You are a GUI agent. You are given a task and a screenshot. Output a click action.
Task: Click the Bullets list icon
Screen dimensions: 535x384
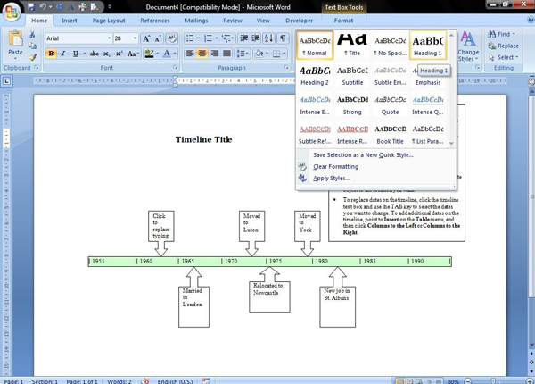coord(191,38)
